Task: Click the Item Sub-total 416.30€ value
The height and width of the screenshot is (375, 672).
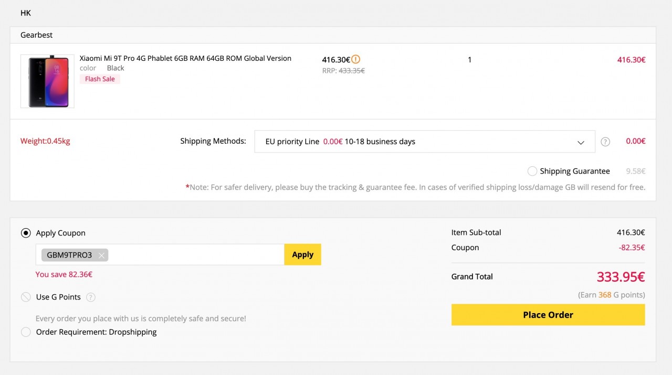Action: 631,232
